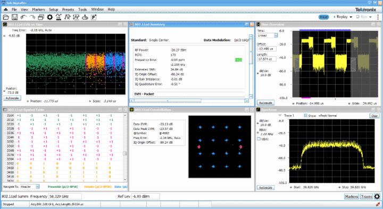
Task: Click the undo arrow in toolbar
Action: point(23,18)
